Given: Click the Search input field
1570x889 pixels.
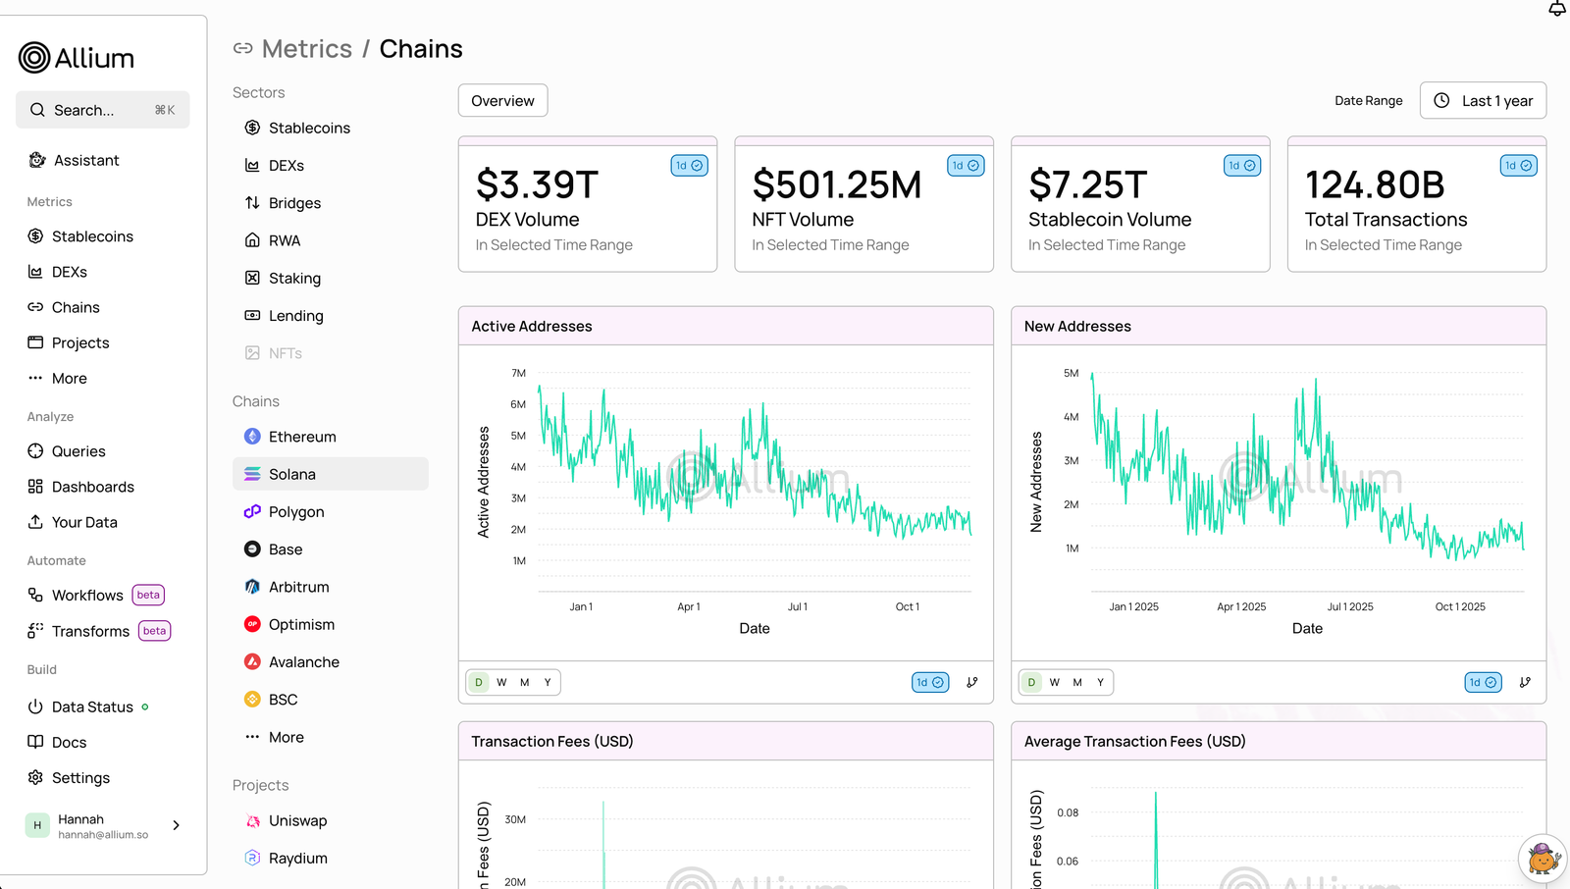Looking at the screenshot, I should [x=102, y=110].
